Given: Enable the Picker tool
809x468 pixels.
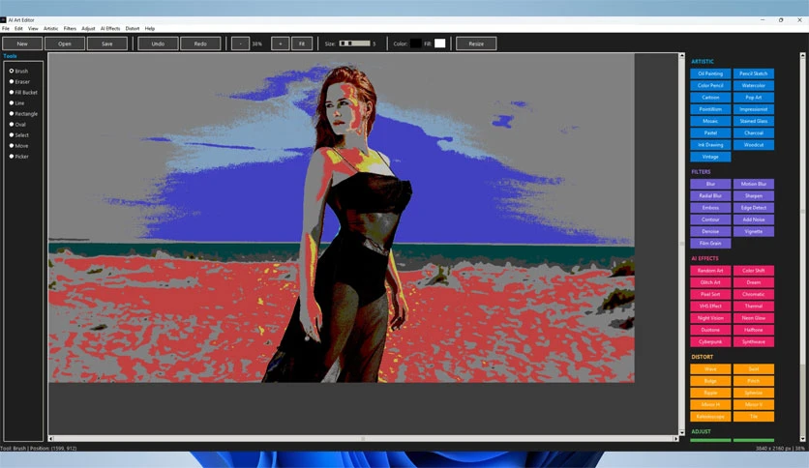Looking at the screenshot, I should click(x=12, y=157).
